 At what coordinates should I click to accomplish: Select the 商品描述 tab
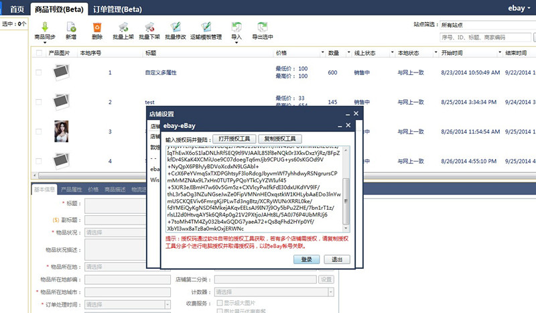click(x=115, y=189)
